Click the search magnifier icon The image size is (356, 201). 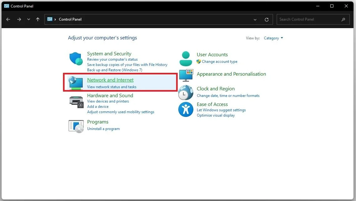343,19
